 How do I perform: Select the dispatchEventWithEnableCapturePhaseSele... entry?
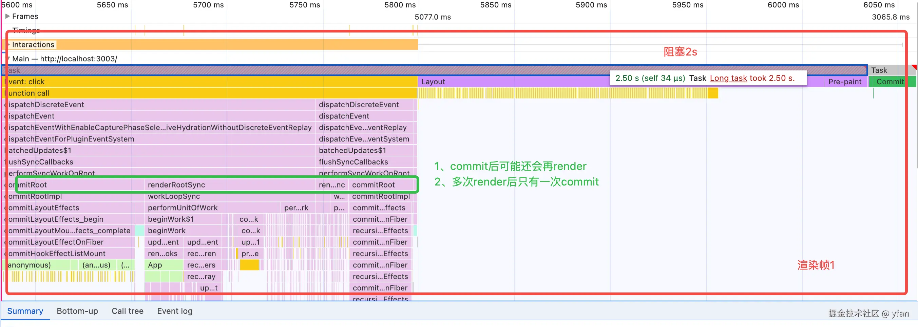tap(159, 128)
